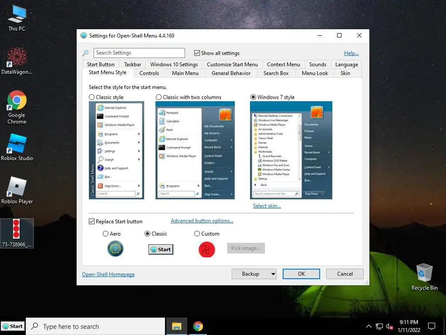446x335 pixels.
Task: Click the two-column classic menu preview
Action: 195,150
